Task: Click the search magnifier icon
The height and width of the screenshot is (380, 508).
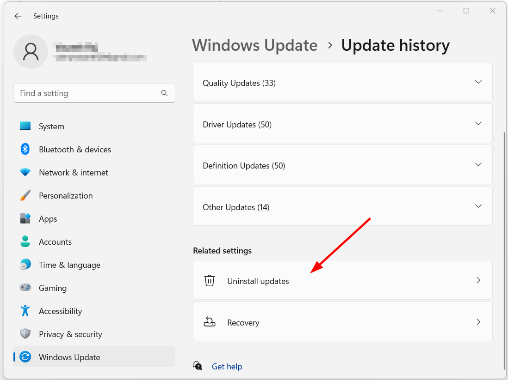Action: 164,93
